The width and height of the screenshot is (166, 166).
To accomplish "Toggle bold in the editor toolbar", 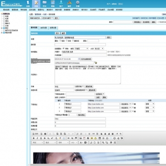I will (x=33, y=138).
